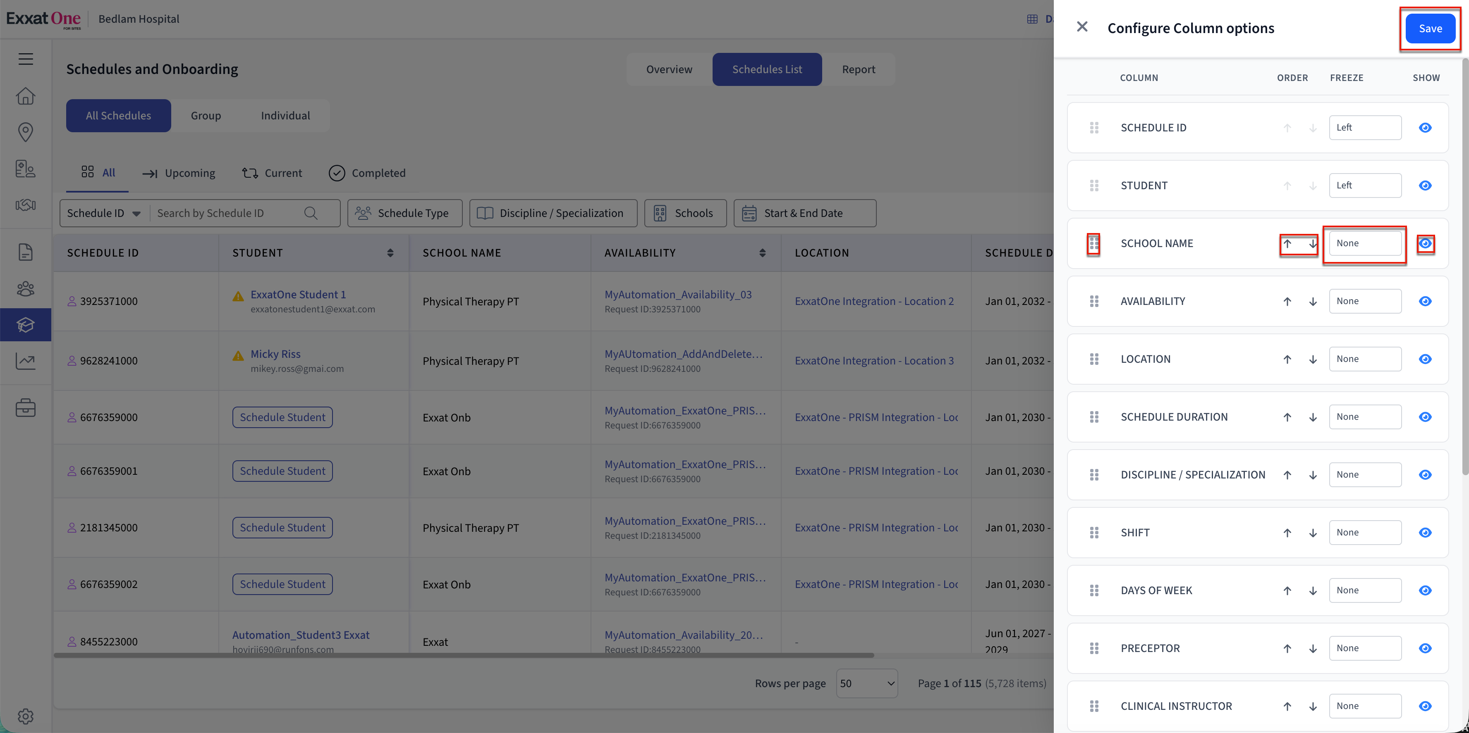Open the Schools filter
The image size is (1469, 733).
point(685,213)
